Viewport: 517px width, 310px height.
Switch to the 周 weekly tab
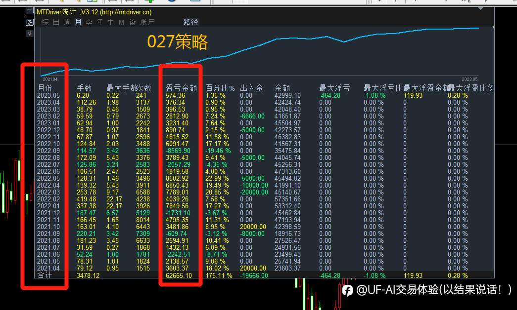67,22
